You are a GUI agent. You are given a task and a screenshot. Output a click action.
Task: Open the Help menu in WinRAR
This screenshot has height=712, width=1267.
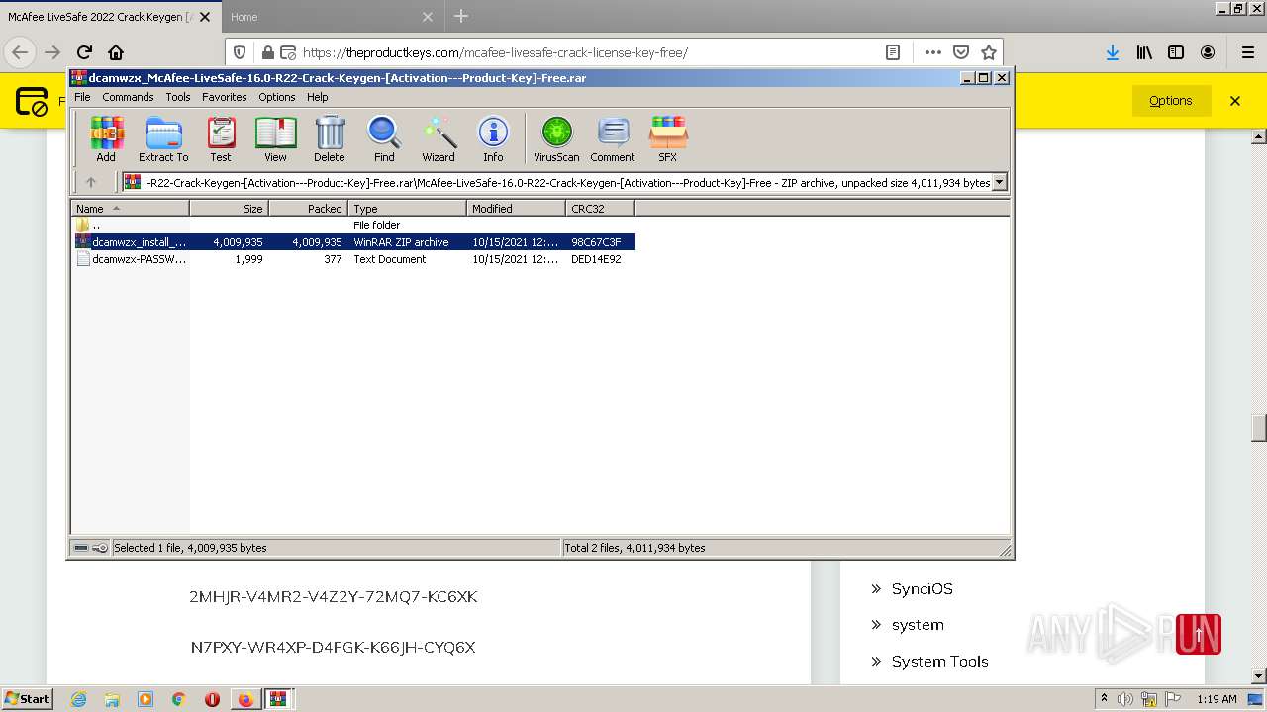pyautogui.click(x=318, y=97)
